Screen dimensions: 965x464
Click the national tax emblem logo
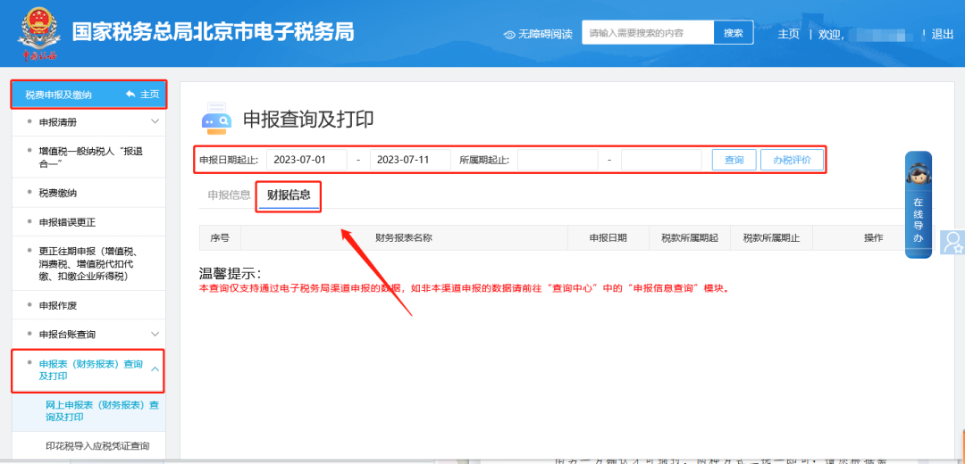click(39, 33)
